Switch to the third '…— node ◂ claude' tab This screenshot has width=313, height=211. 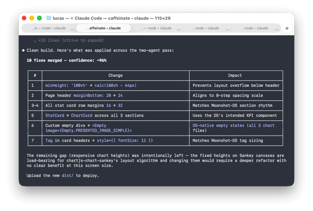click(x=156, y=28)
